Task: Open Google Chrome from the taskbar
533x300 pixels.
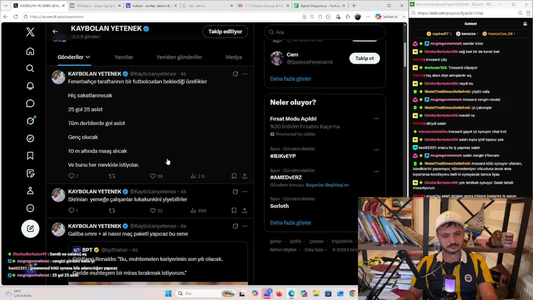Action: pos(353,294)
